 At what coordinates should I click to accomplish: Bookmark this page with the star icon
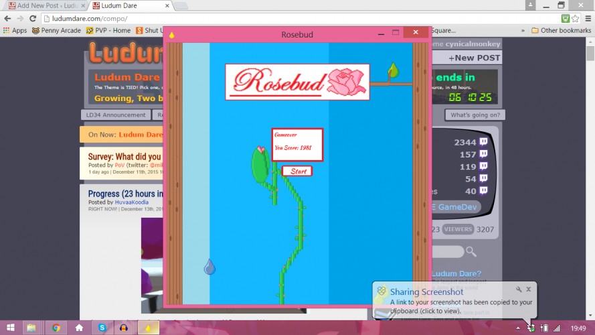click(576, 18)
